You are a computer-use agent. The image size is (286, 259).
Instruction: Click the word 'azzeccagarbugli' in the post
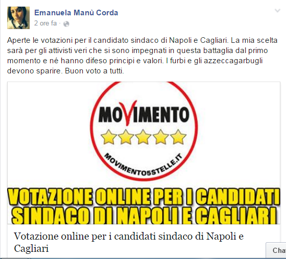233,61
